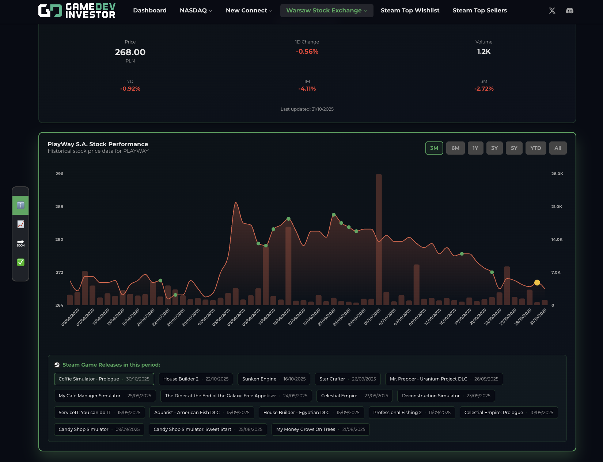Switch chart range to 6M
This screenshot has height=462, width=603.
(455, 148)
